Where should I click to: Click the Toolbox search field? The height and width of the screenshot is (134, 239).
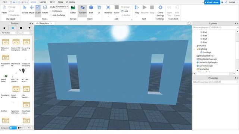[24, 33]
